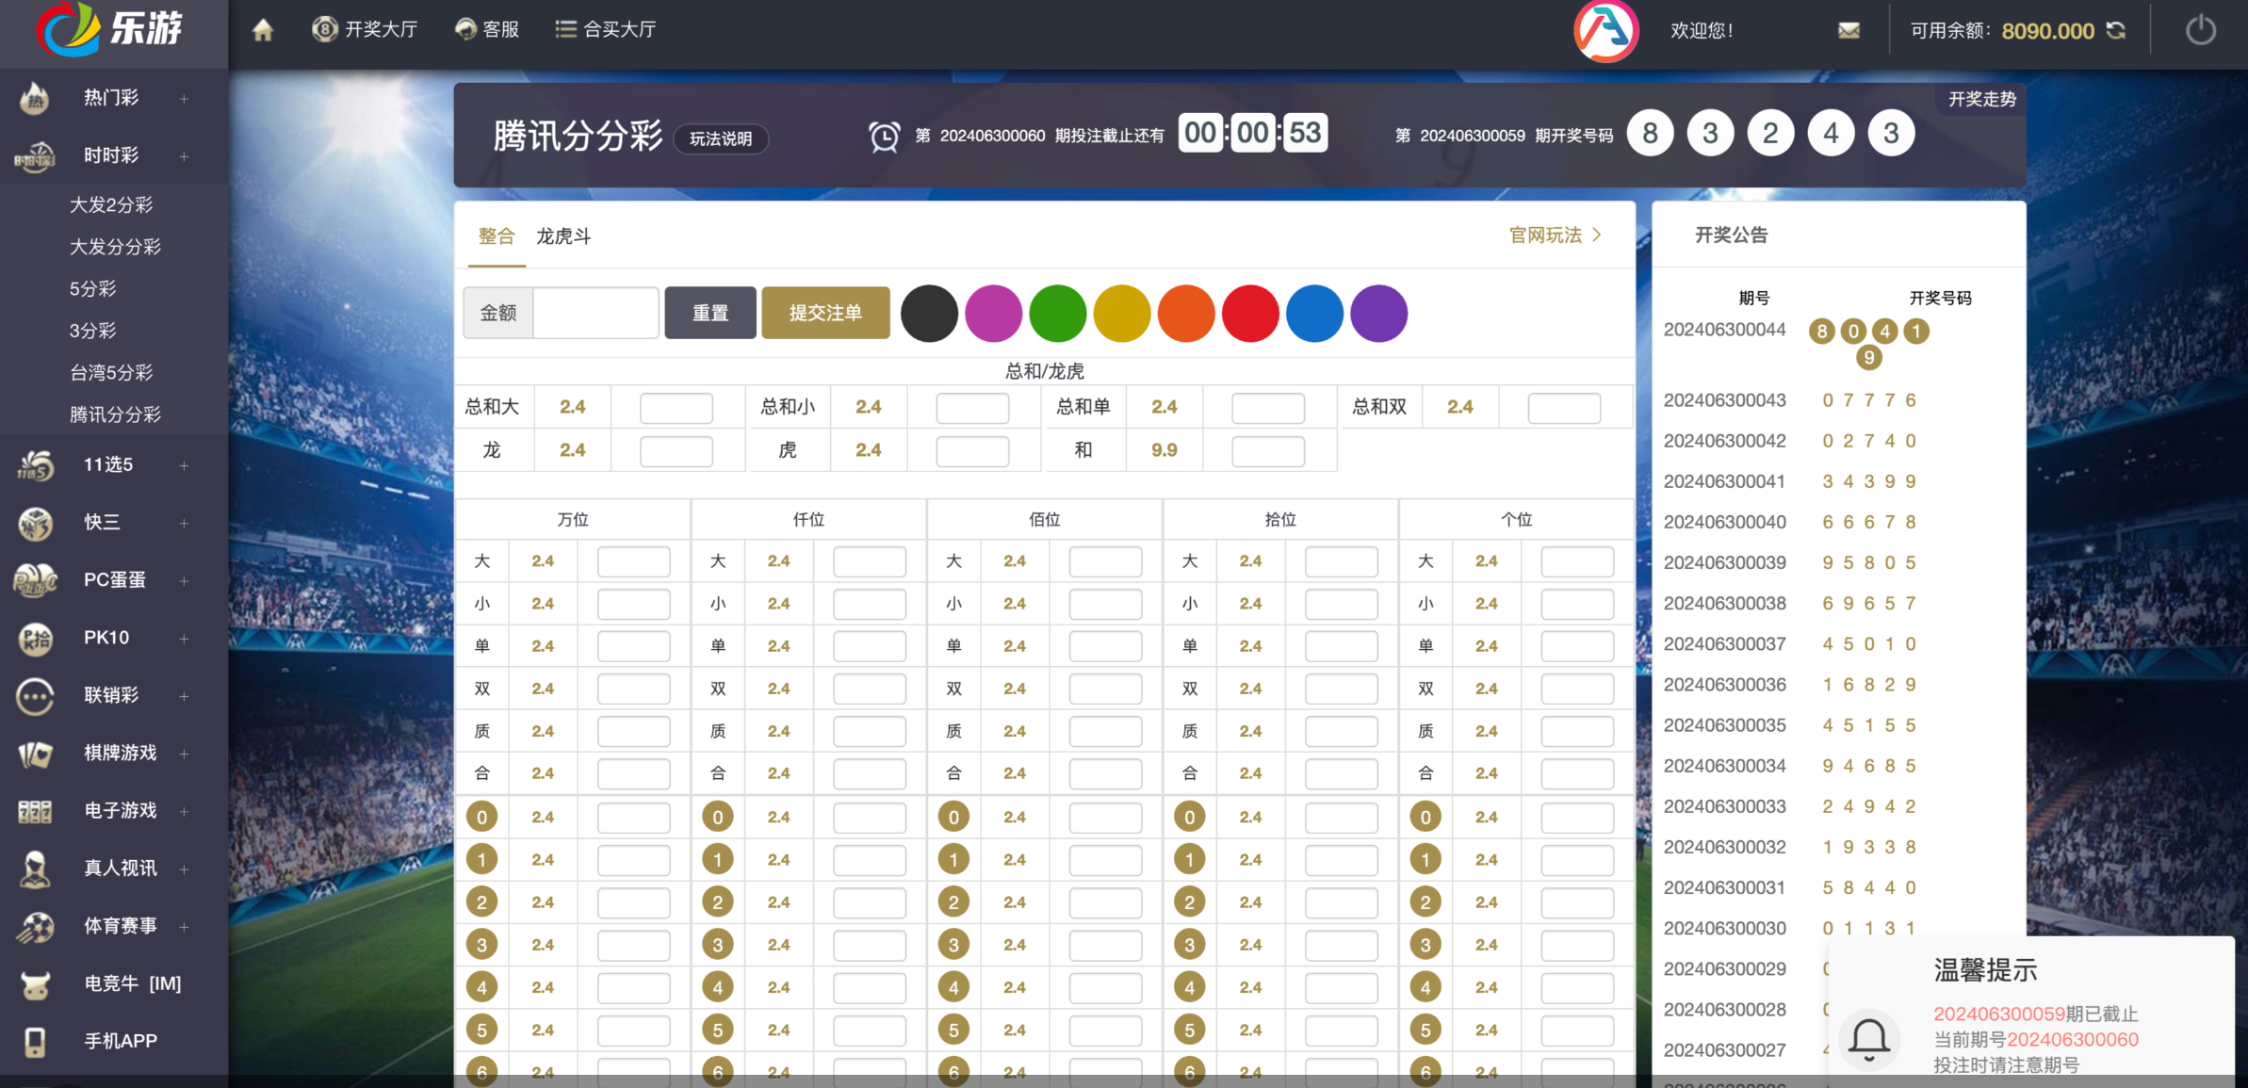Expand the PK10 category plus
This screenshot has width=2248, height=1088.
point(184,638)
